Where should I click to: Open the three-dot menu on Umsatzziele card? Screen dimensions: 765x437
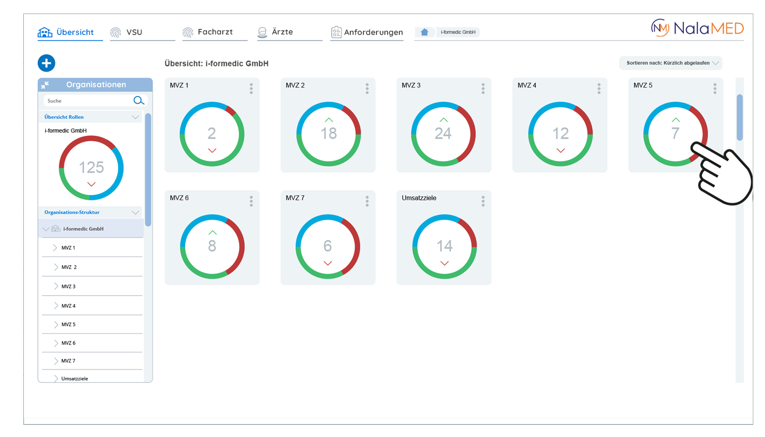483,201
